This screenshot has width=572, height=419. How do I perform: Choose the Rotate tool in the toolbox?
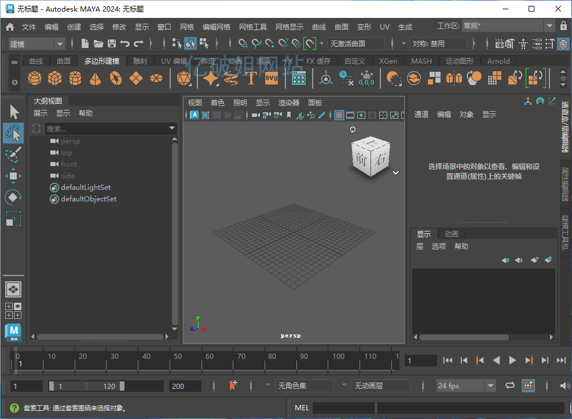[x=13, y=197]
